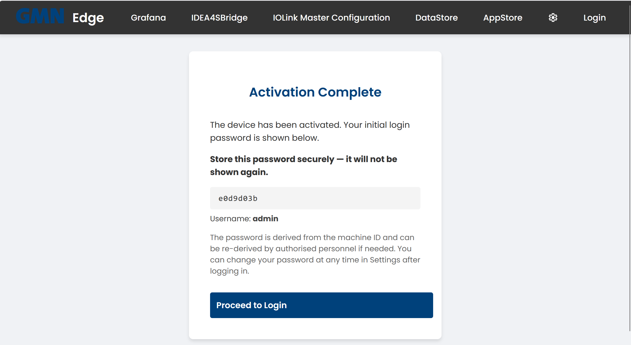The height and width of the screenshot is (345, 631).
Task: Click the generated password e0d9d03b box
Action: tap(315, 198)
